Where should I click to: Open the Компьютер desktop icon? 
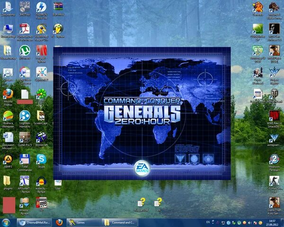coord(8,29)
